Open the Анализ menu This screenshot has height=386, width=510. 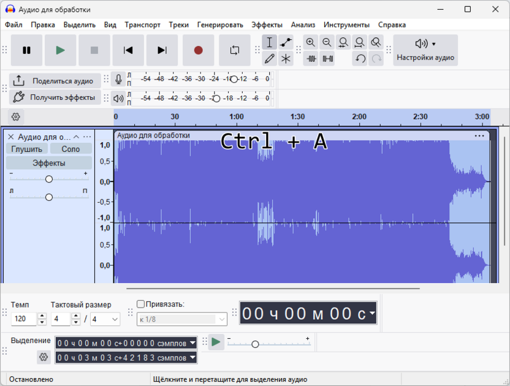coord(303,25)
